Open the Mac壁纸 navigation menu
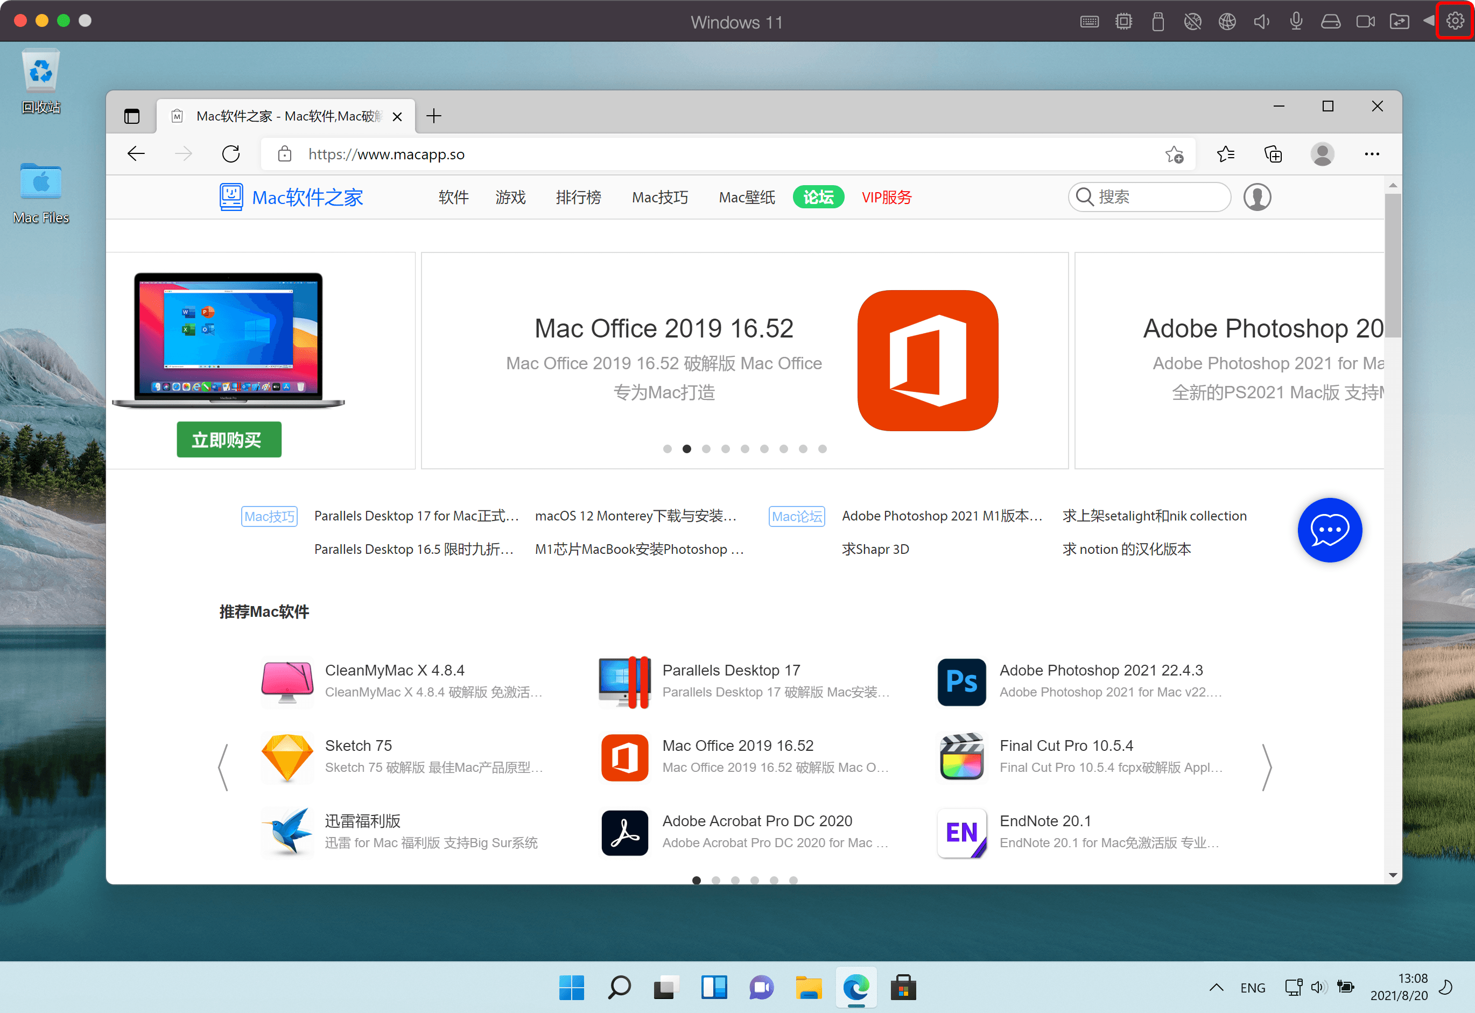The width and height of the screenshot is (1475, 1013). point(747,198)
